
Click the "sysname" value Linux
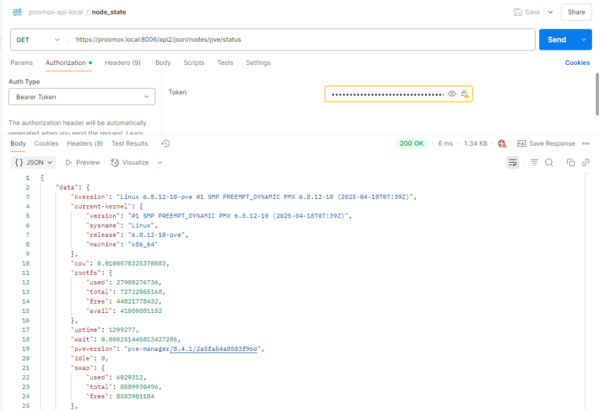141,225
